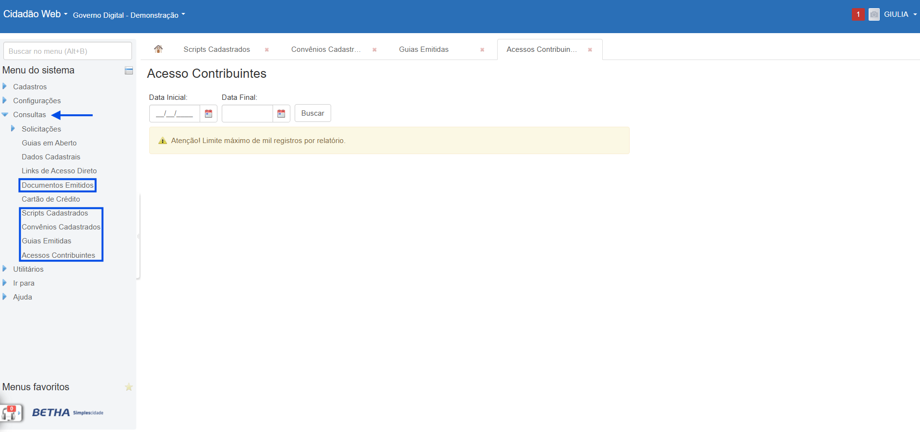Focus the menu search field
This screenshot has width=920, height=432.
coord(67,51)
